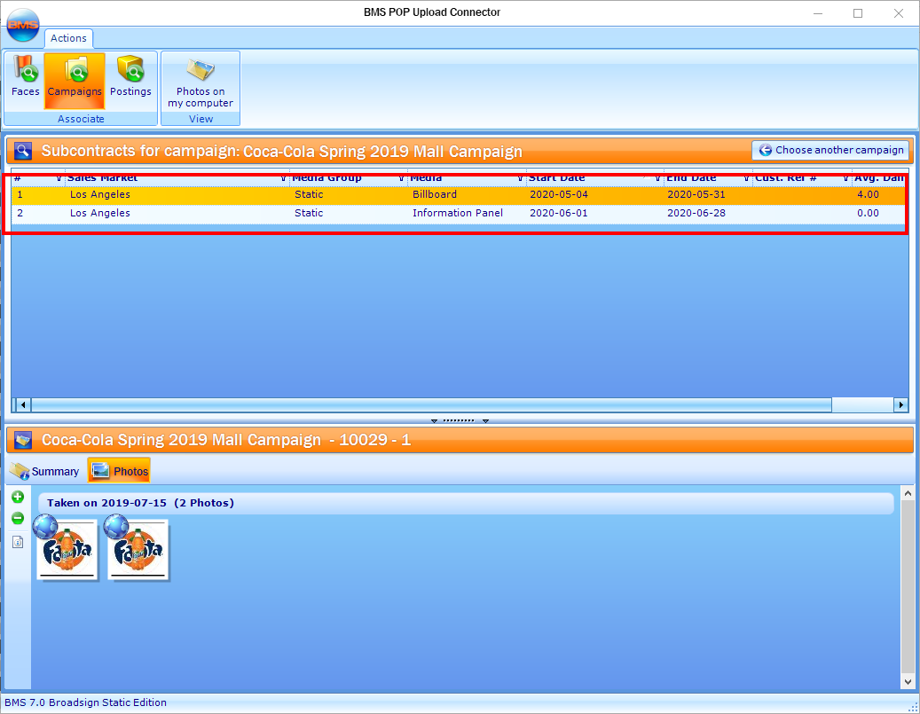Click the Static cell in row 1

click(309, 195)
